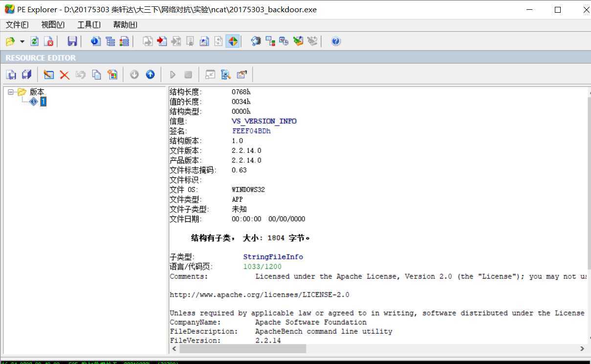The image size is (591, 364).
Task: Open data directories tree list icon
Action: pyautogui.click(x=110, y=42)
